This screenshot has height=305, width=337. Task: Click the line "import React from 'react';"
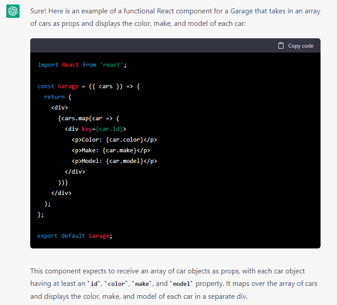click(x=82, y=65)
